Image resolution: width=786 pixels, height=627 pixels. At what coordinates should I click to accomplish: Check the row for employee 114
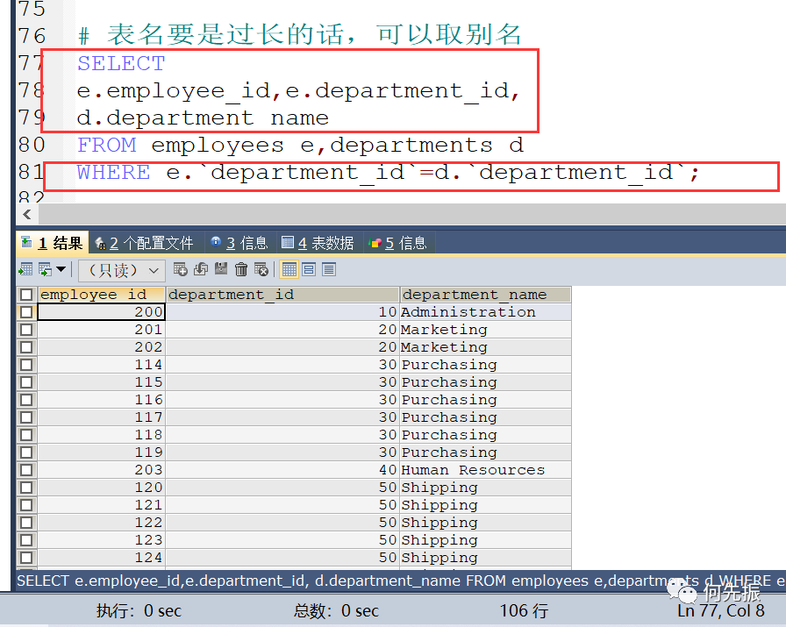(26, 365)
